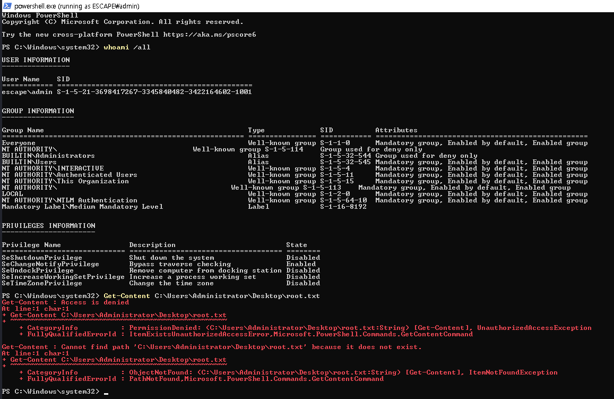Click the 'whoami' command text
The width and height of the screenshot is (614, 399).
116,47
